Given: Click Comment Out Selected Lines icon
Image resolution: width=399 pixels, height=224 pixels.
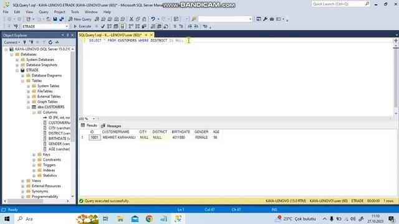Looking at the screenshot, I should tap(175, 26).
